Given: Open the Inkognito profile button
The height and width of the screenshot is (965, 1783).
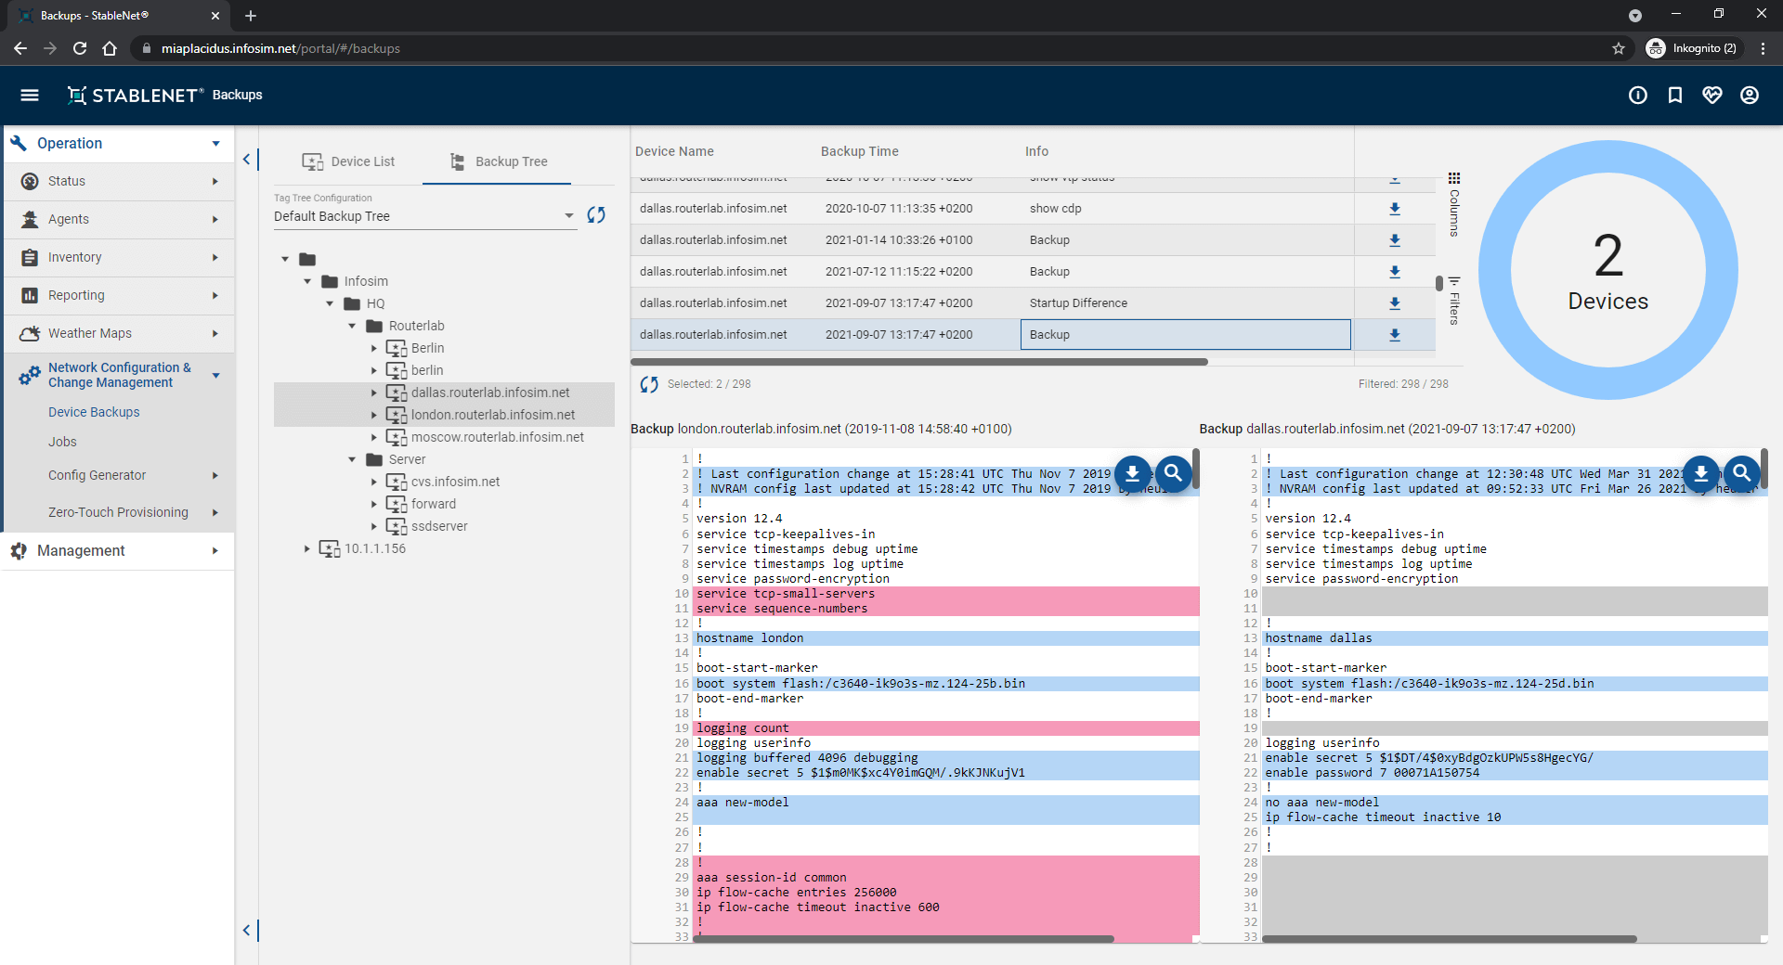Looking at the screenshot, I should tap(1692, 48).
